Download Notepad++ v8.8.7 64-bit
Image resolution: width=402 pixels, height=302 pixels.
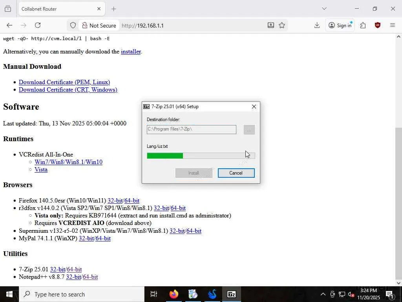pos(90,277)
